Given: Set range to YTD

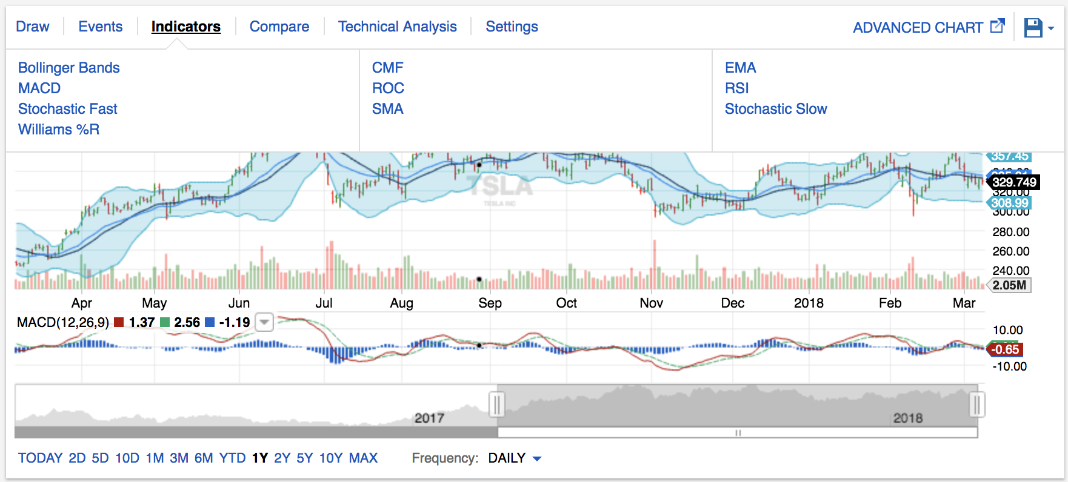Looking at the screenshot, I should 232,458.
